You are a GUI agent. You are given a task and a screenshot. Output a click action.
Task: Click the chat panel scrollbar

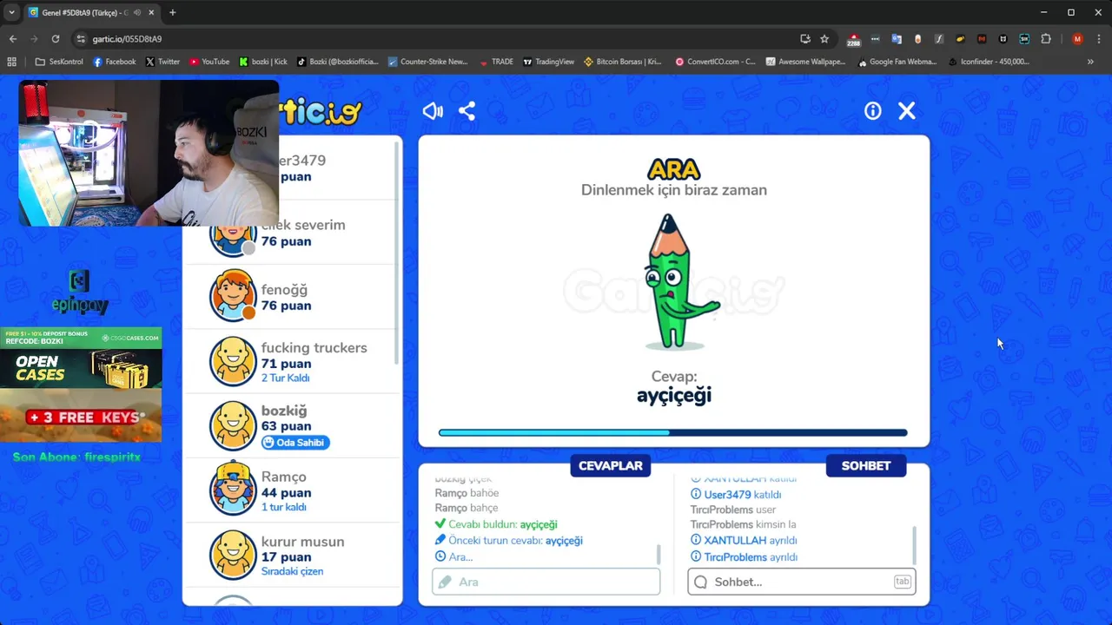pos(914,544)
